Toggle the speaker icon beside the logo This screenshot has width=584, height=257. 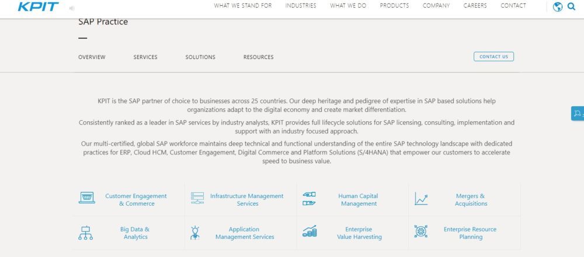tap(72, 8)
